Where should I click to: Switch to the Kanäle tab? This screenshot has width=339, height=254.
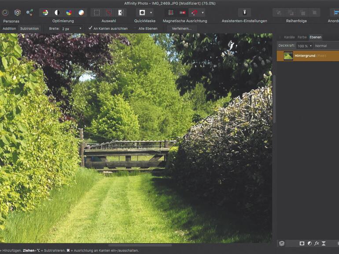[289, 37]
